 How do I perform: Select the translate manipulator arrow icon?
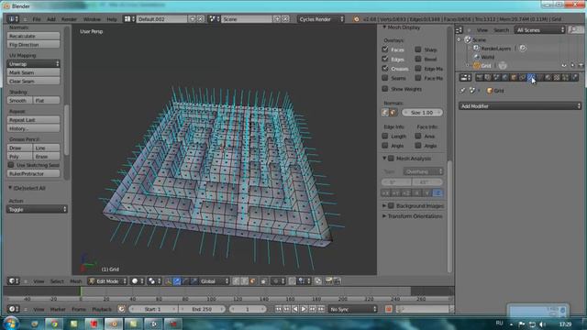pos(177,281)
